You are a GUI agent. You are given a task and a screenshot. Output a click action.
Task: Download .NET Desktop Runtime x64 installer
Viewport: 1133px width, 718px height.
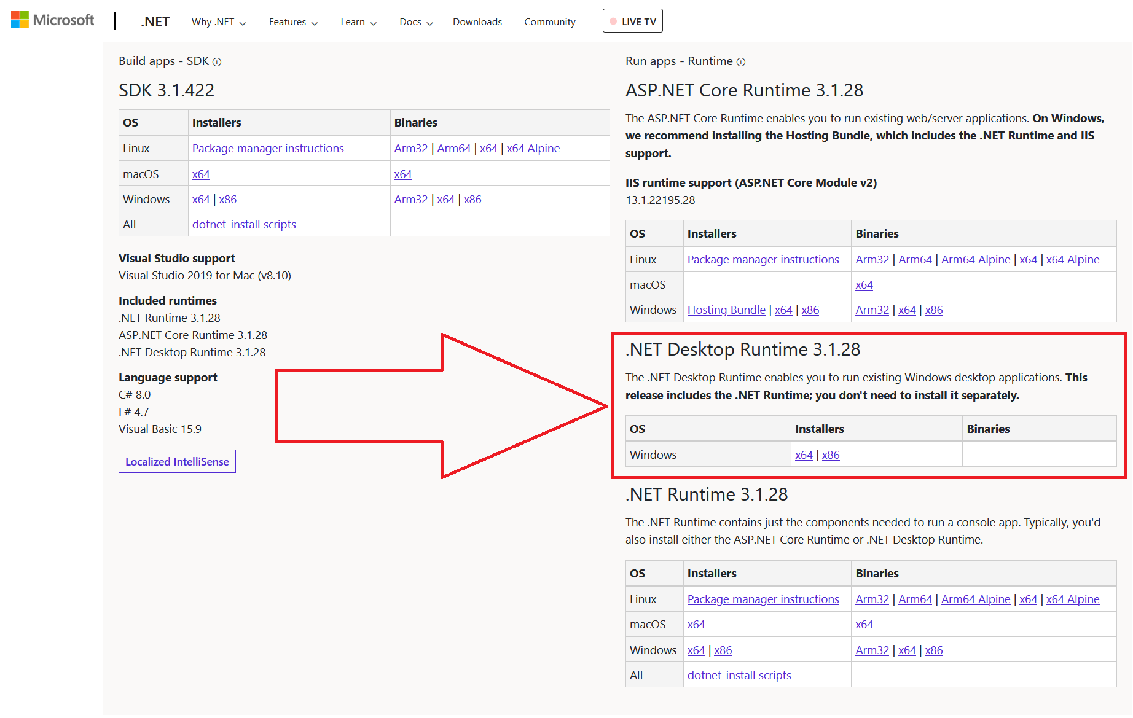coord(804,455)
